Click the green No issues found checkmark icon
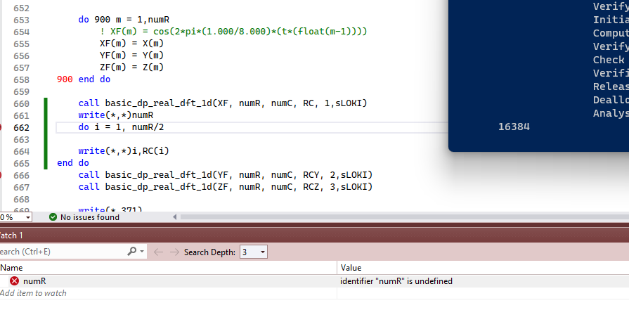Screen dimensions: 629x329 [x=53, y=217]
